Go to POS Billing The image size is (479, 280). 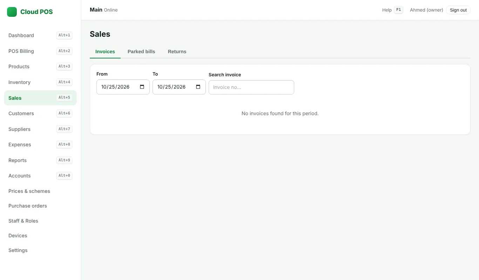pos(40,51)
